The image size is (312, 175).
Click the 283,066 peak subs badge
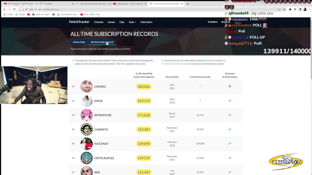pos(144,87)
